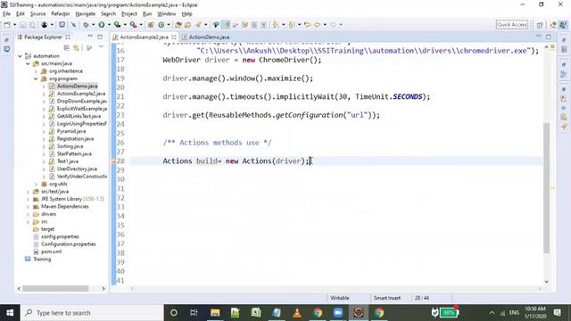Open the Source menu
571x321 pixels.
coord(37,14)
